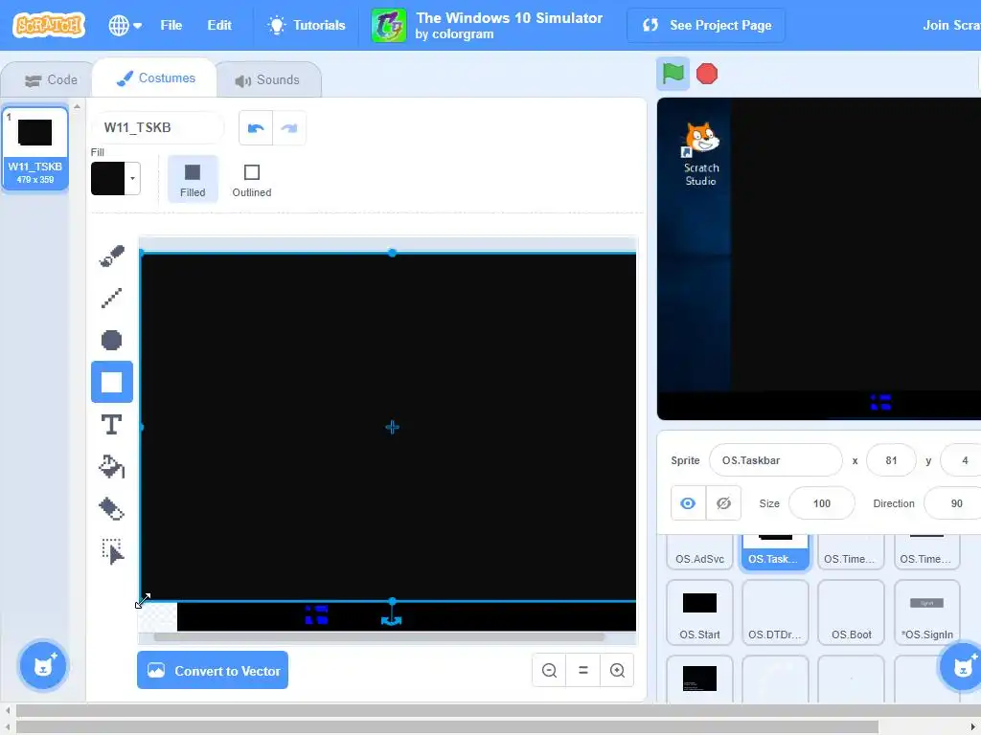
Task: Select the *OS.SignIn sprite
Action: pos(926,612)
